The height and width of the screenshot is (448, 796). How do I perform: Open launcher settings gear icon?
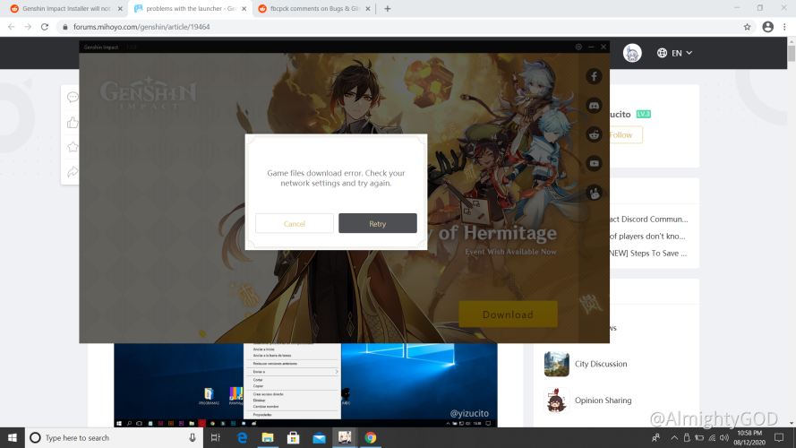tap(578, 47)
